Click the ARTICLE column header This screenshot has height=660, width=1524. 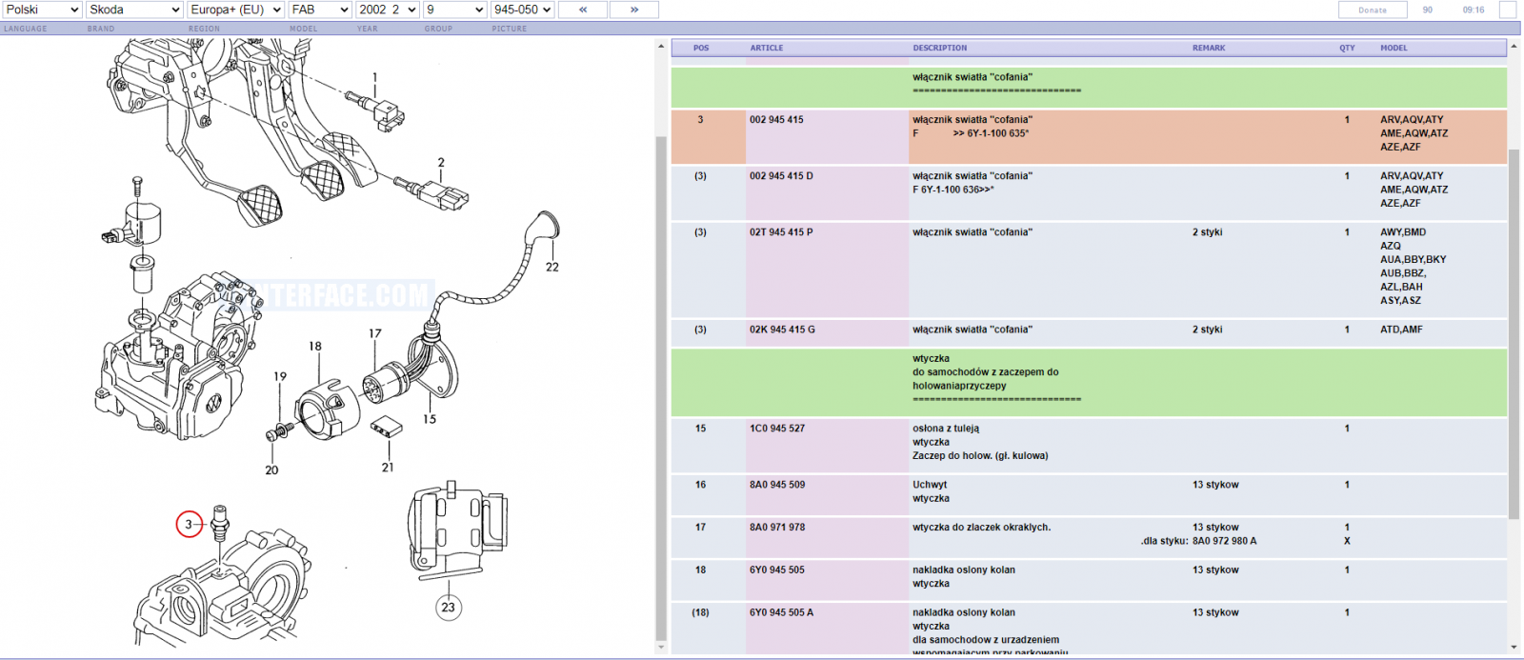[767, 48]
